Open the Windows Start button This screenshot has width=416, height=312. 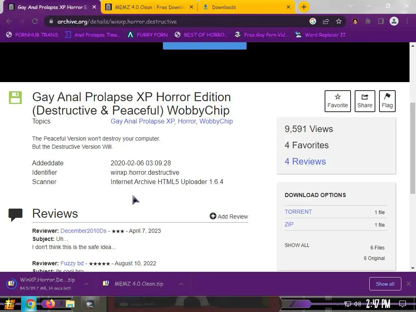click(10, 304)
